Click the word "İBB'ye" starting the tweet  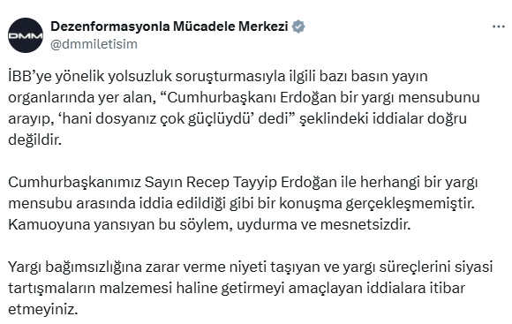click(30, 77)
